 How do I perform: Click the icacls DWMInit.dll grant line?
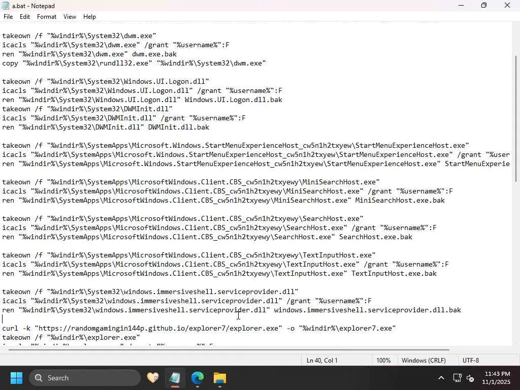(x=124, y=118)
